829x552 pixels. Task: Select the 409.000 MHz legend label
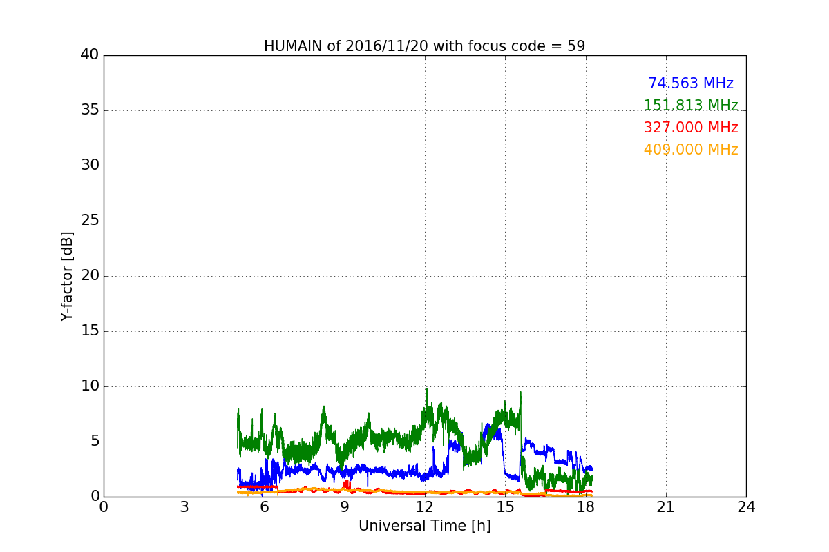[691, 150]
